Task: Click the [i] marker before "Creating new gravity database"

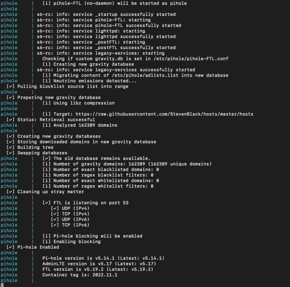Action: coord(46,64)
